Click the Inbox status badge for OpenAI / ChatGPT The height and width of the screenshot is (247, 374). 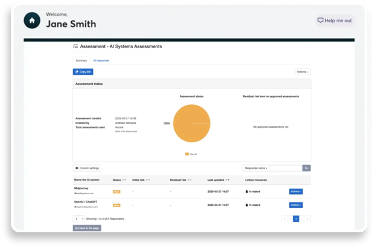pyautogui.click(x=116, y=205)
